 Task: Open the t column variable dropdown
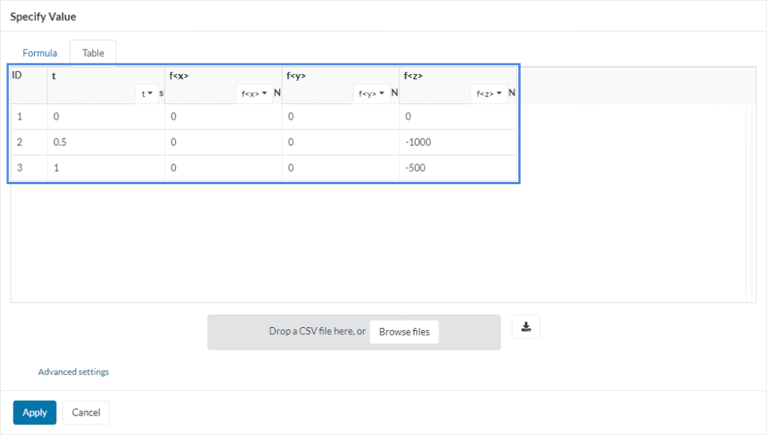[x=147, y=94]
